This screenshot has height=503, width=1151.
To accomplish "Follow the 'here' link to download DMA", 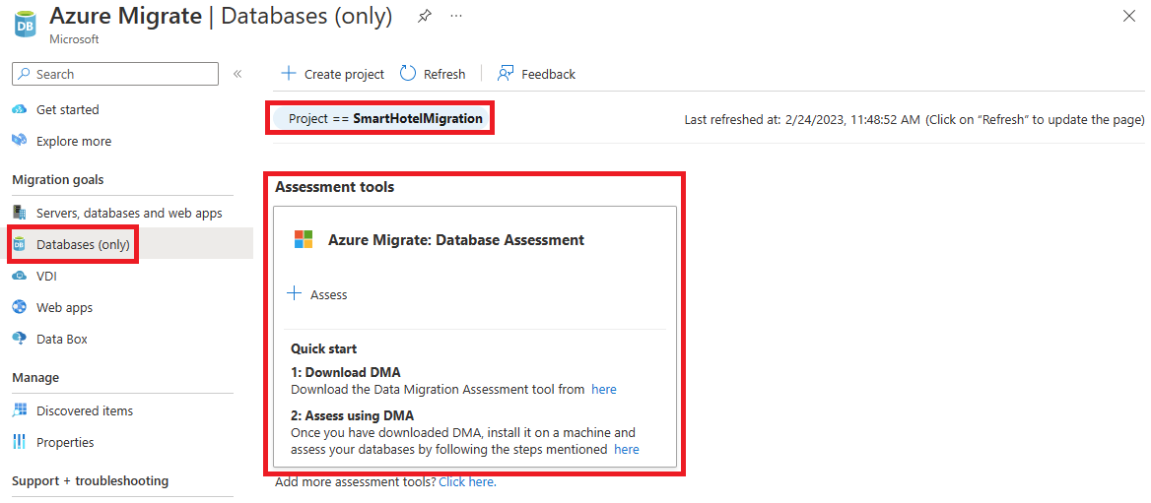I will tap(603, 390).
